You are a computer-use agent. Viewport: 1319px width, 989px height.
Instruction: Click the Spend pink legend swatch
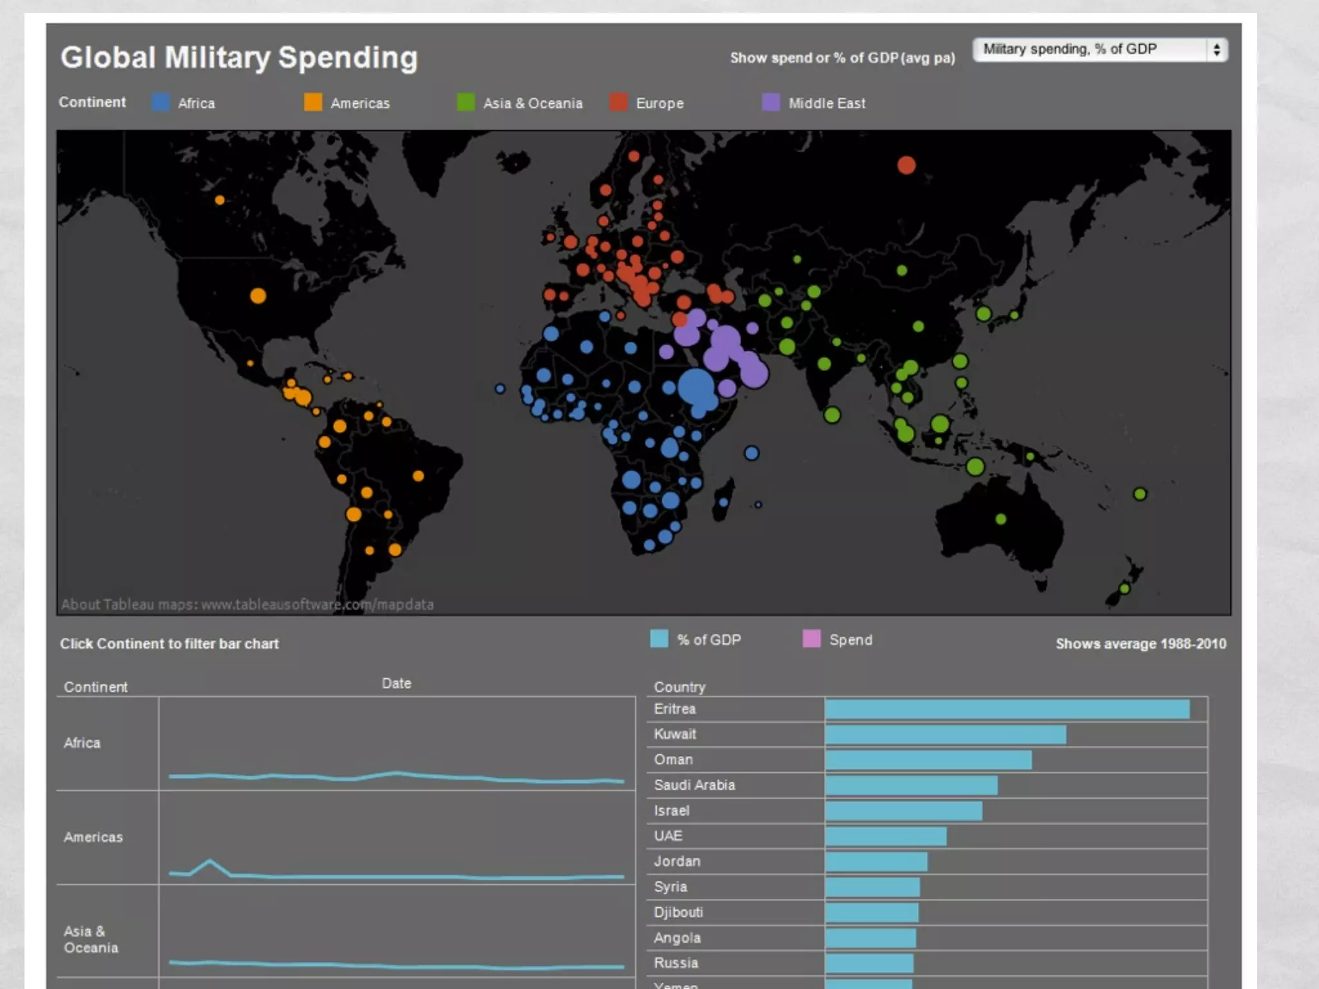click(x=811, y=639)
